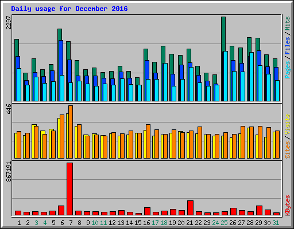294x229 pixels.
Task: Click the yellow "Visits" legend word
Action: [x=288, y=124]
